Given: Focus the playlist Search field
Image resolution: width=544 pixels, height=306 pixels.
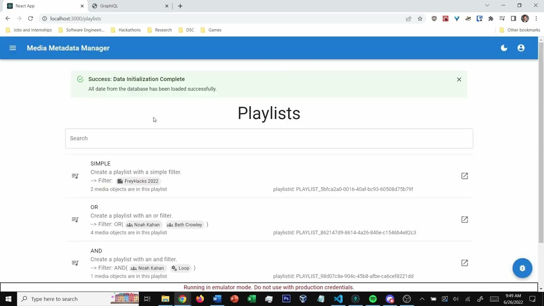Looking at the screenshot, I should pos(269,139).
